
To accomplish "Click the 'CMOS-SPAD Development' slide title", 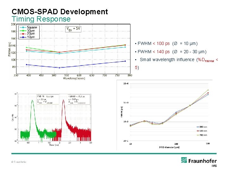I will tap(60, 12).
